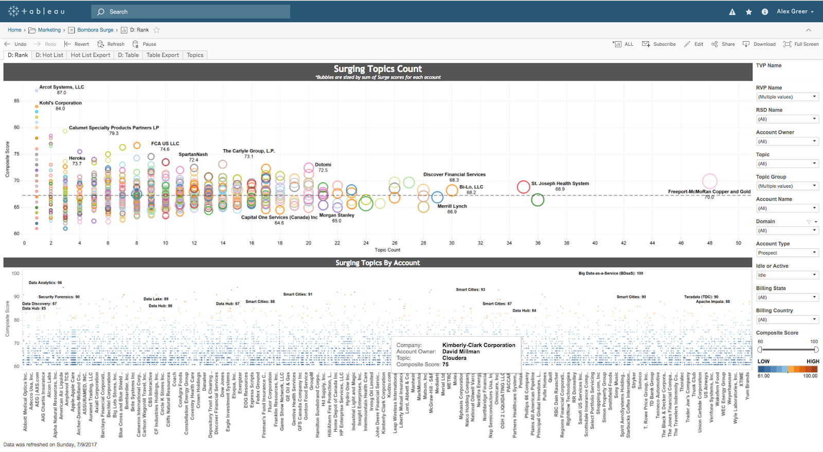Image resolution: width=823 pixels, height=452 pixels.
Task: Click in the Search field
Action: [191, 12]
